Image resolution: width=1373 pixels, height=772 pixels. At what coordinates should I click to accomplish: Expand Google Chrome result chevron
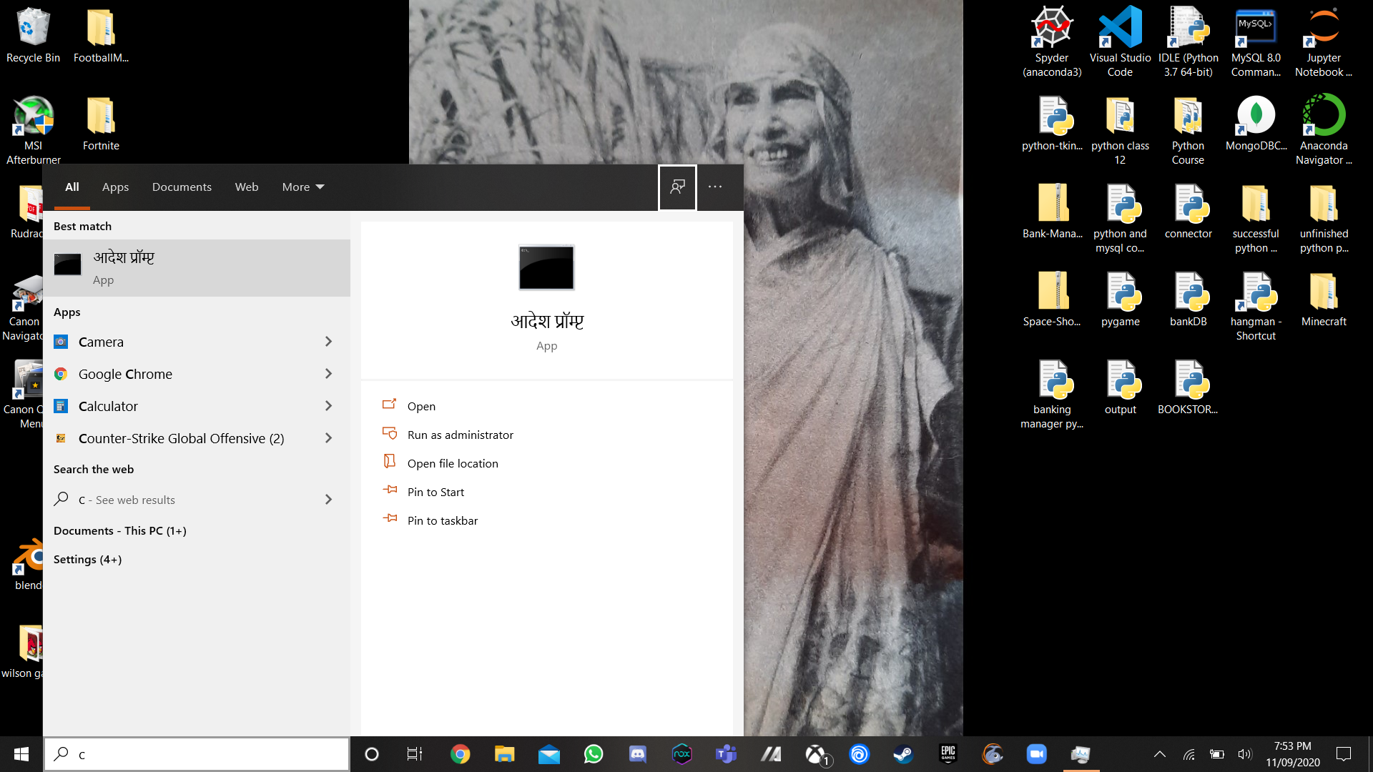(328, 374)
